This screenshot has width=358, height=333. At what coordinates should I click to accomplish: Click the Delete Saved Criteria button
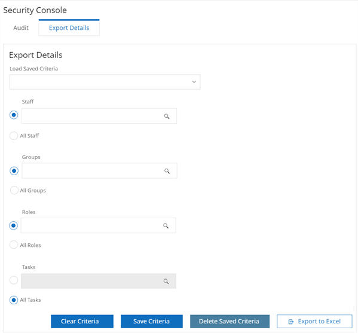pyautogui.click(x=230, y=322)
